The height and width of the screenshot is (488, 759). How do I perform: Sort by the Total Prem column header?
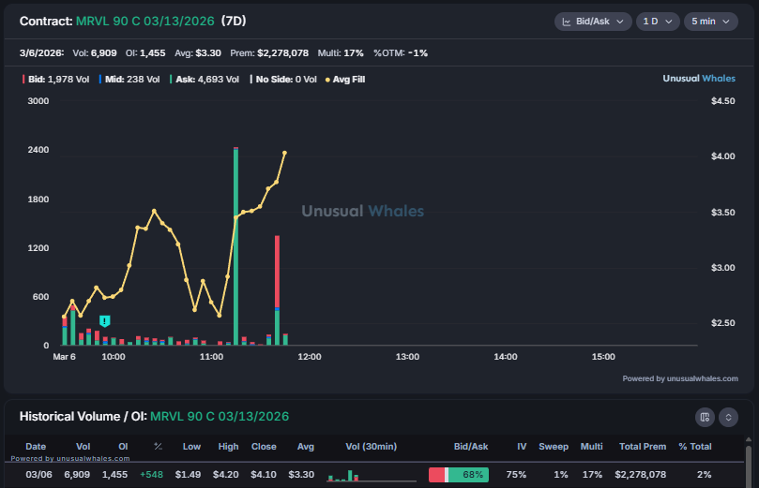coord(642,446)
